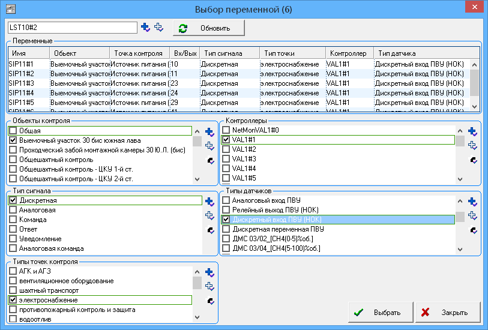Focus the LST10#2 variable name field
The height and width of the screenshot is (330, 488).
(x=73, y=28)
